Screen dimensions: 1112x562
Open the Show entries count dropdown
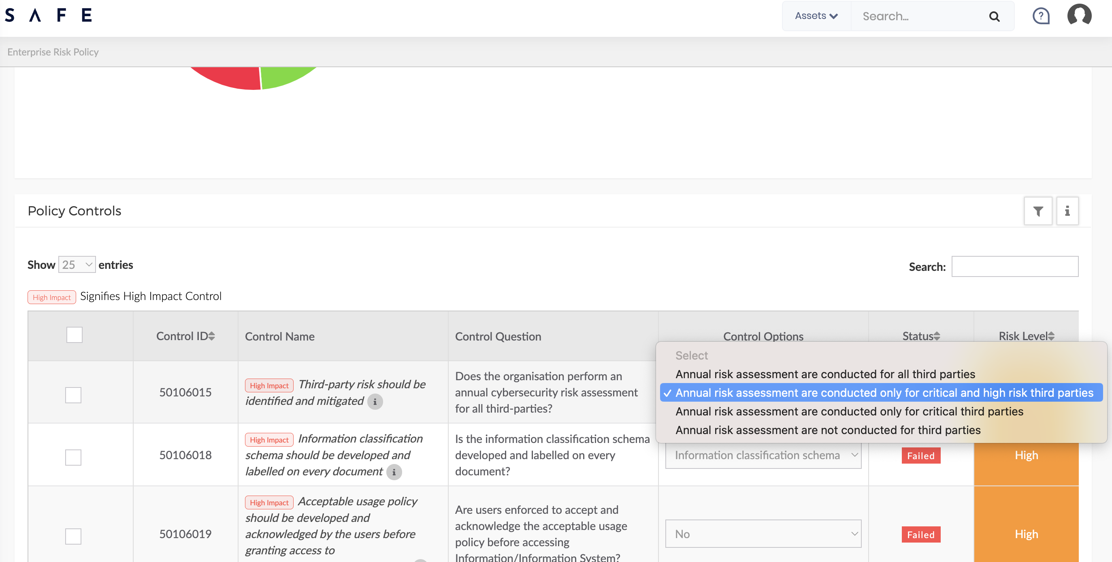pyautogui.click(x=76, y=265)
